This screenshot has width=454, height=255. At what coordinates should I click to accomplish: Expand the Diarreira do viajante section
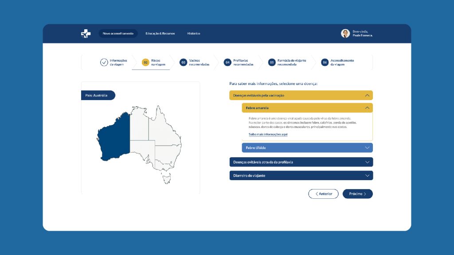(367, 176)
